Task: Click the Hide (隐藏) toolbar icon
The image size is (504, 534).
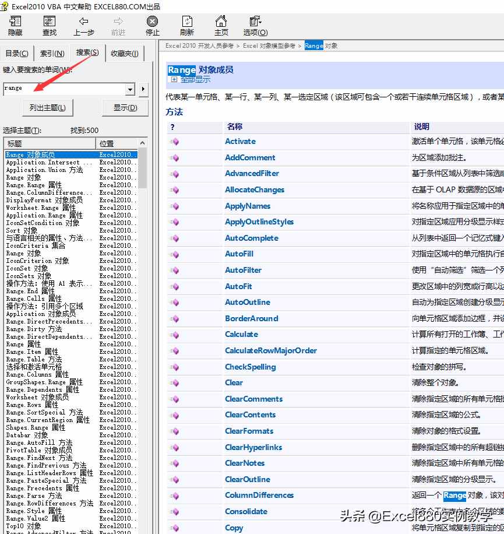Action: pos(15,22)
